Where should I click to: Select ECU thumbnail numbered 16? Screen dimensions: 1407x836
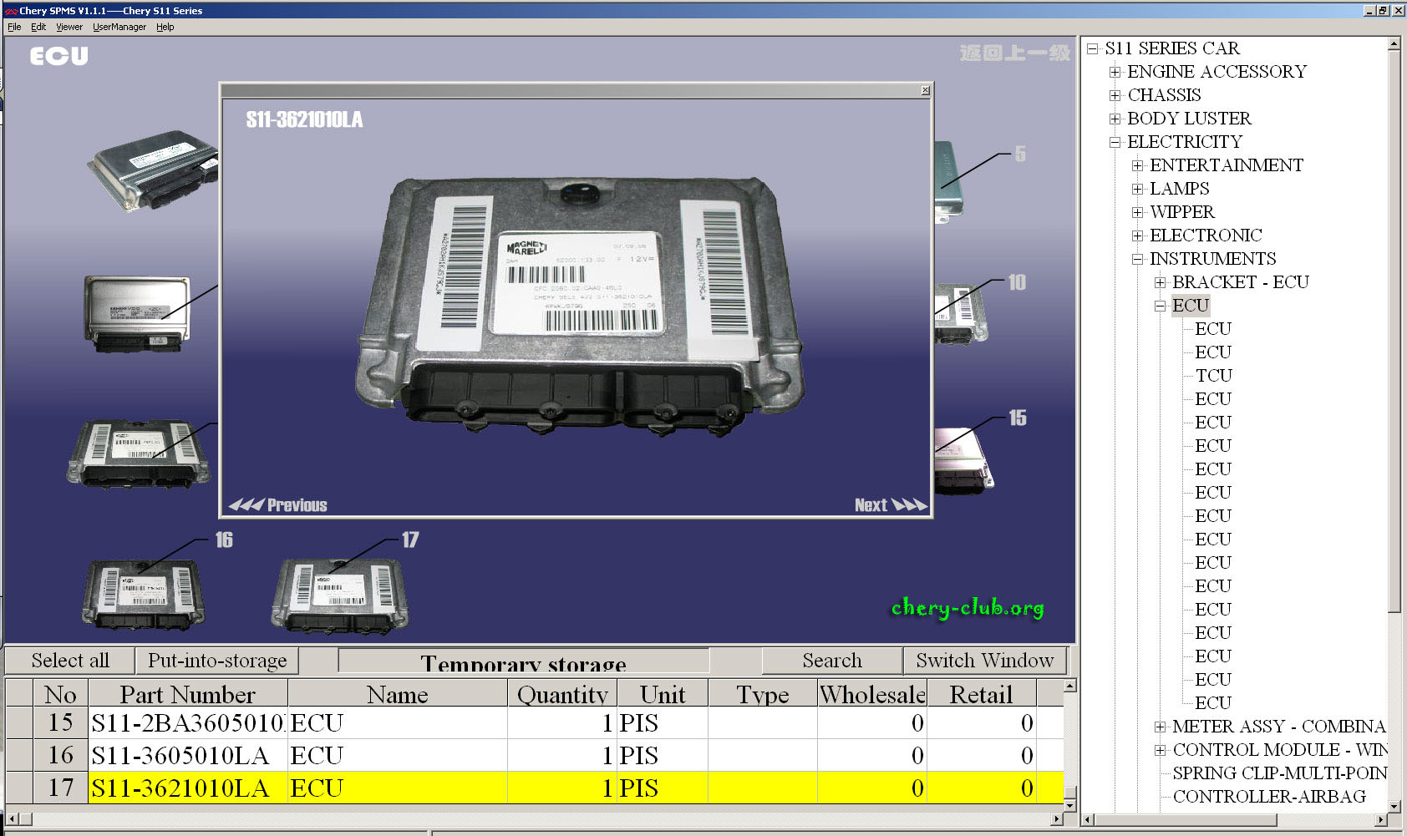pyautogui.click(x=143, y=594)
